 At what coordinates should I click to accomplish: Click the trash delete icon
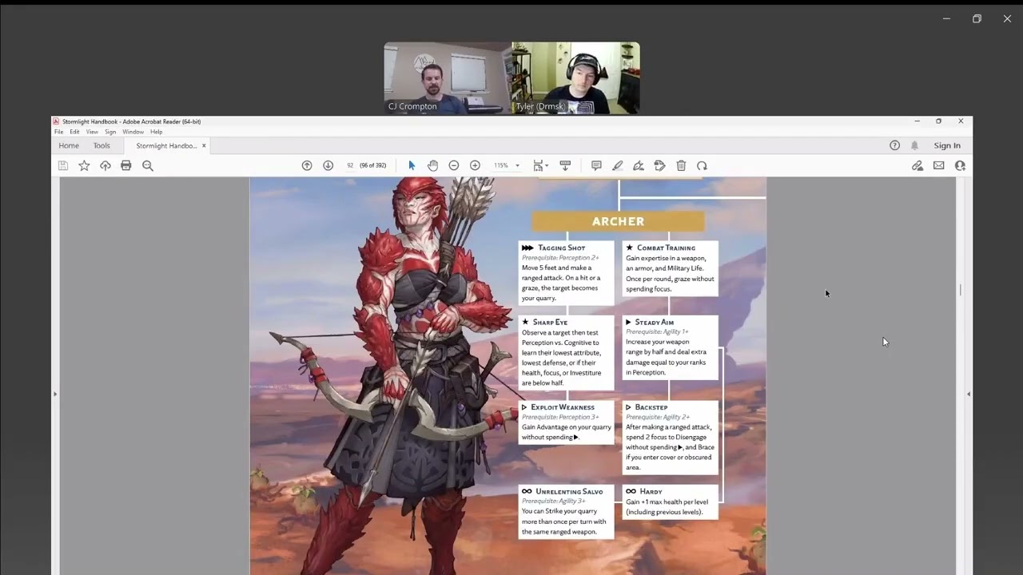(681, 165)
